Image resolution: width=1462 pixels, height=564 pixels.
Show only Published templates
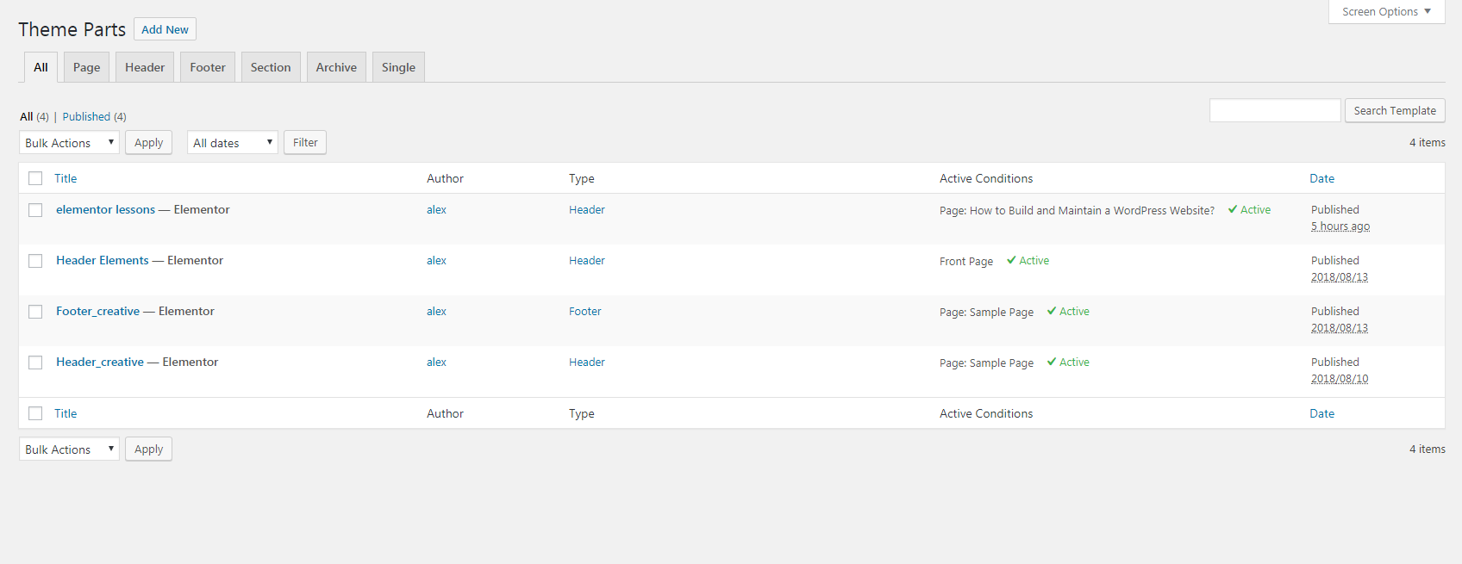(x=86, y=117)
